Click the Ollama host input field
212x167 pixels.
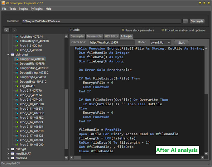click(112, 43)
